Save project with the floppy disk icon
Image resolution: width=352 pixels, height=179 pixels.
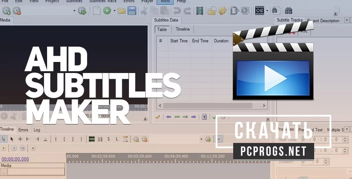pos(132,11)
